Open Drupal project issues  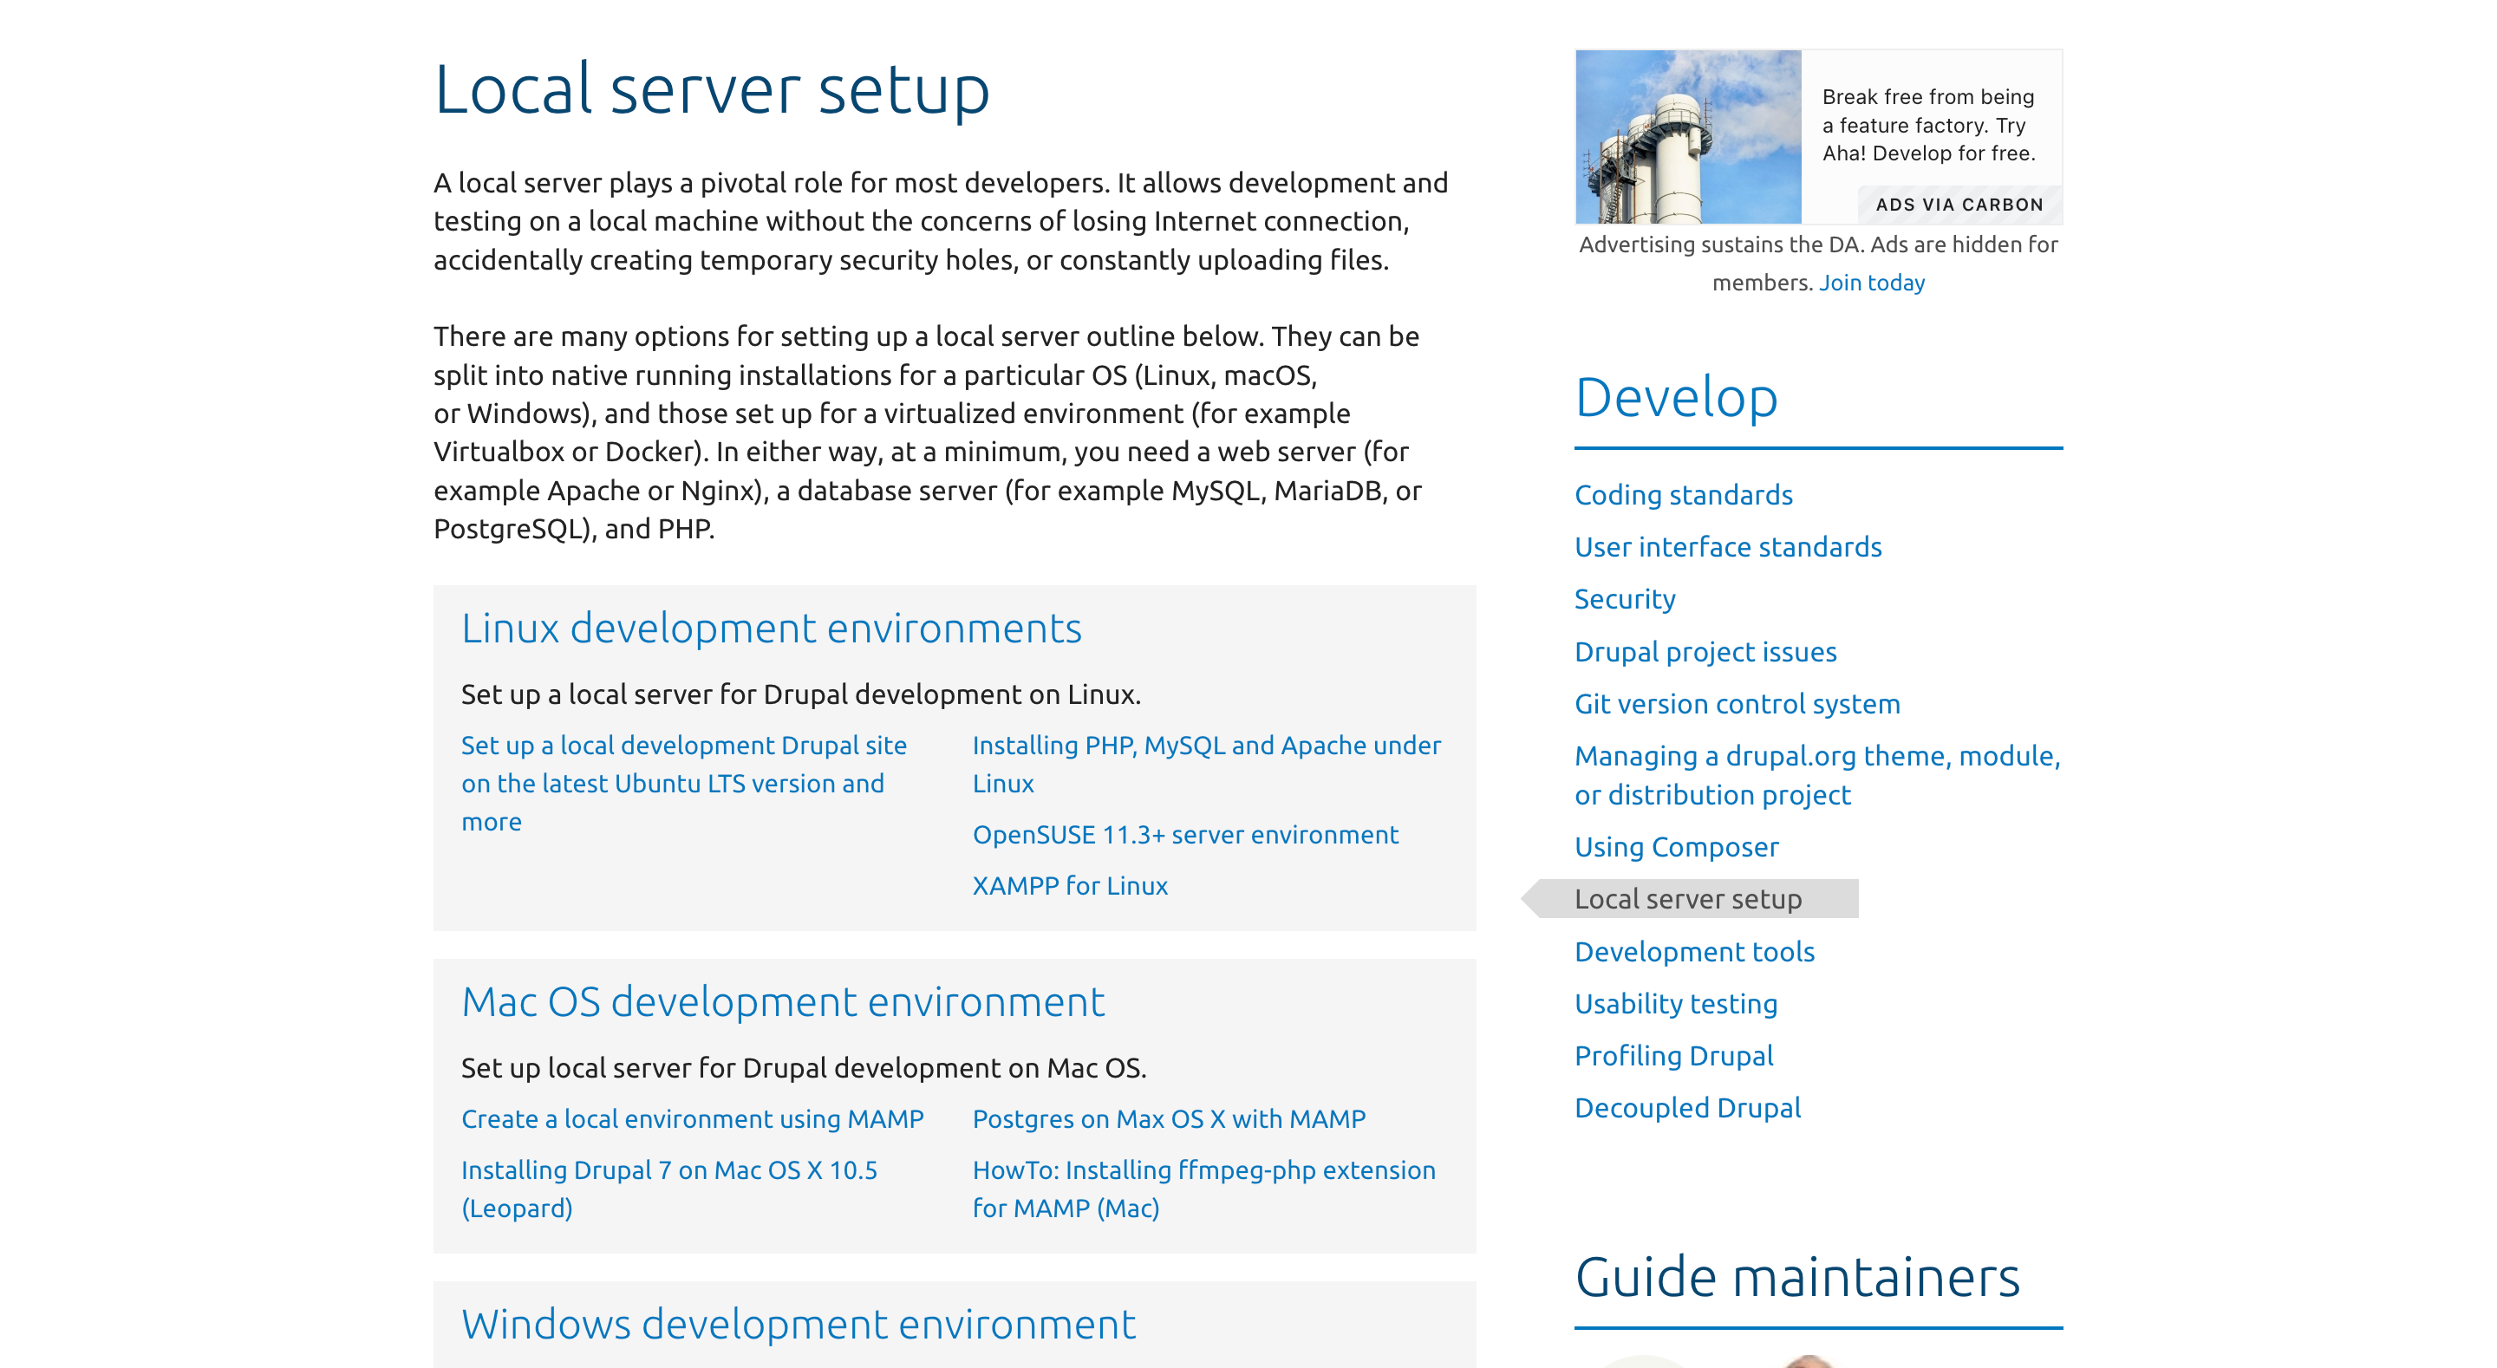tap(1705, 652)
